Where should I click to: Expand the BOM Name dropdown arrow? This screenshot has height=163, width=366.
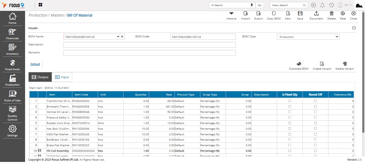click(118, 37)
